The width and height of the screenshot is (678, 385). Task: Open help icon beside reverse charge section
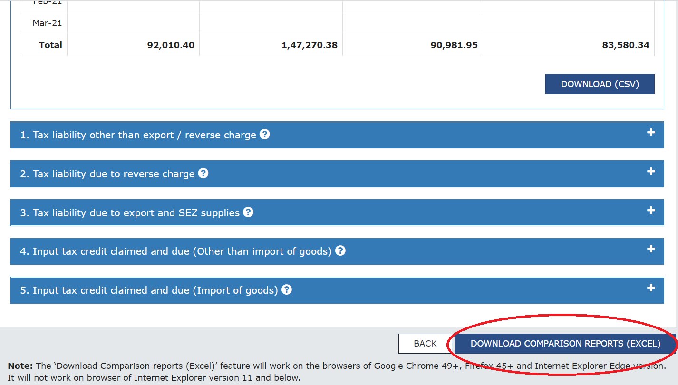[203, 173]
